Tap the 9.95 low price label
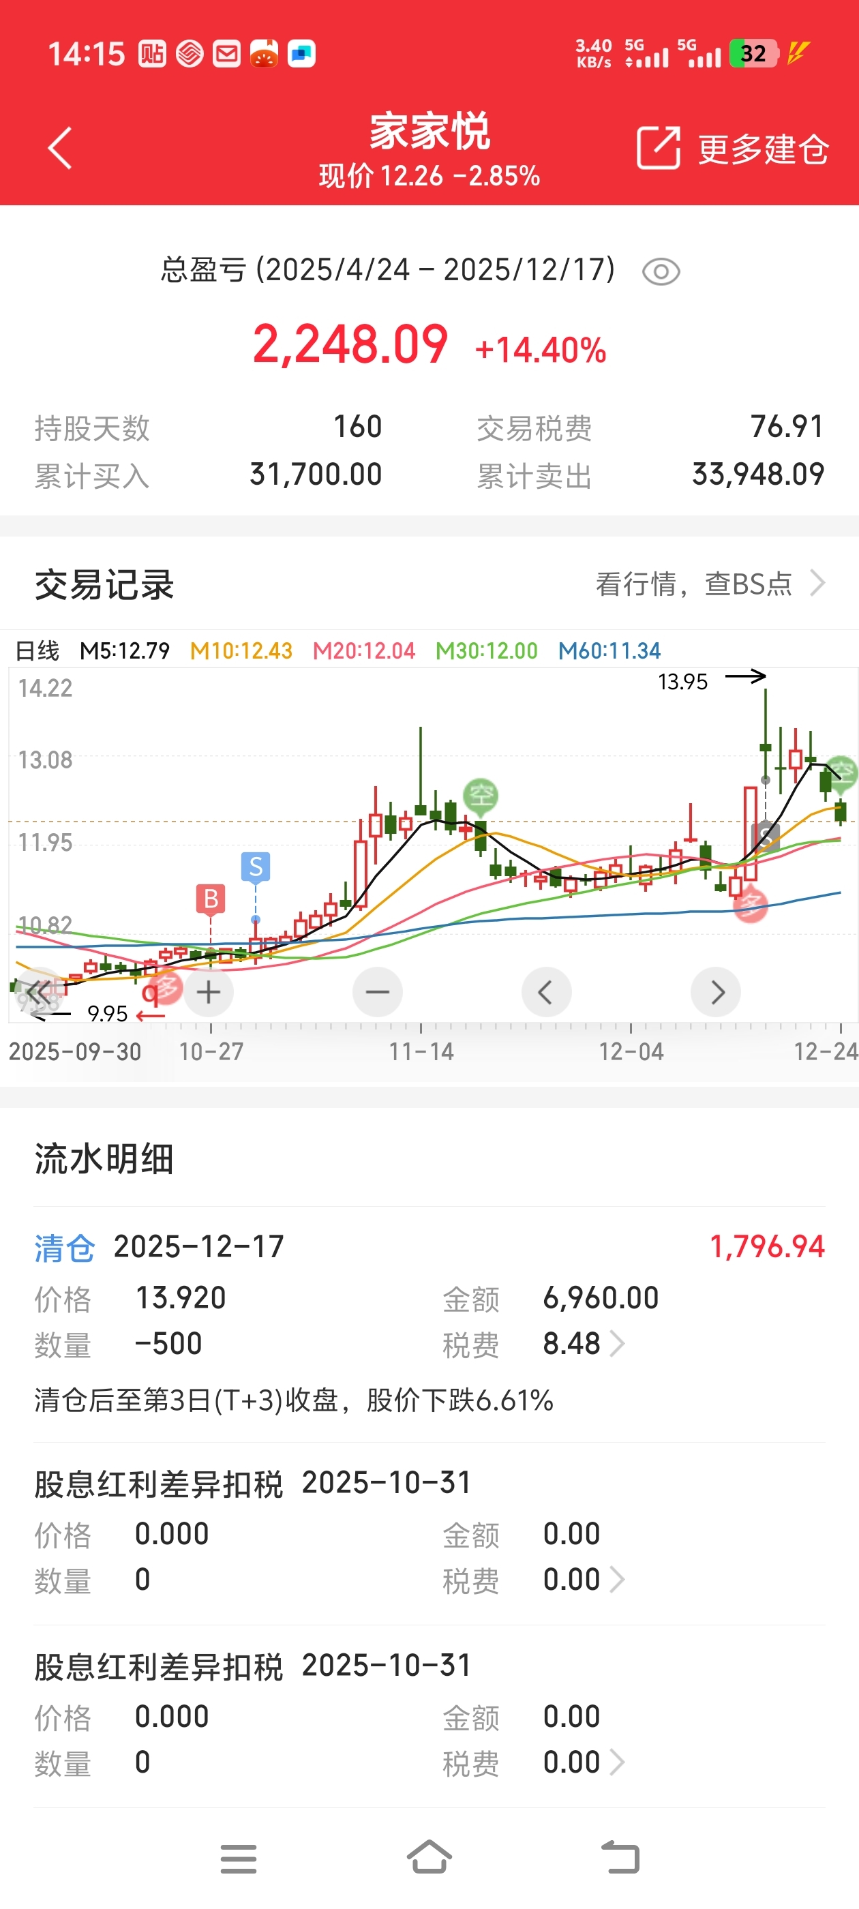 tap(108, 1013)
